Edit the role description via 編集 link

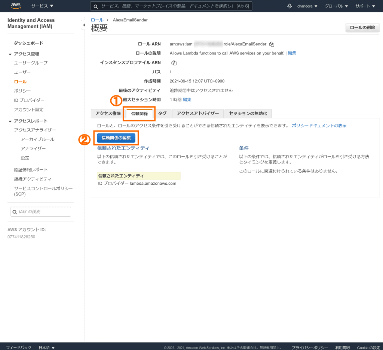(292, 53)
